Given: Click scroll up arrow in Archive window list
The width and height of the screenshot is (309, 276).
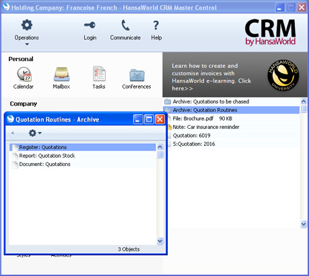Looking at the screenshot, I should coord(160,147).
